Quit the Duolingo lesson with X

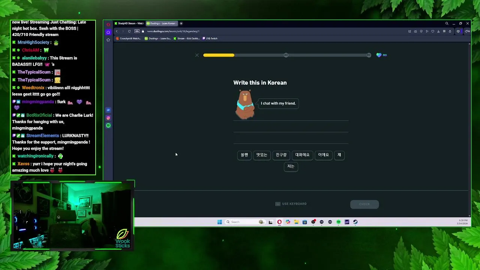coord(197,55)
